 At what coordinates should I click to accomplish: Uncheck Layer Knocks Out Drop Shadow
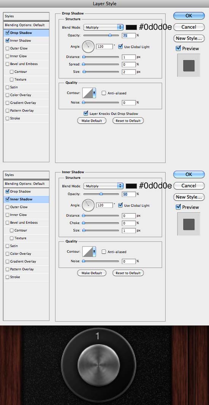tap(86, 113)
